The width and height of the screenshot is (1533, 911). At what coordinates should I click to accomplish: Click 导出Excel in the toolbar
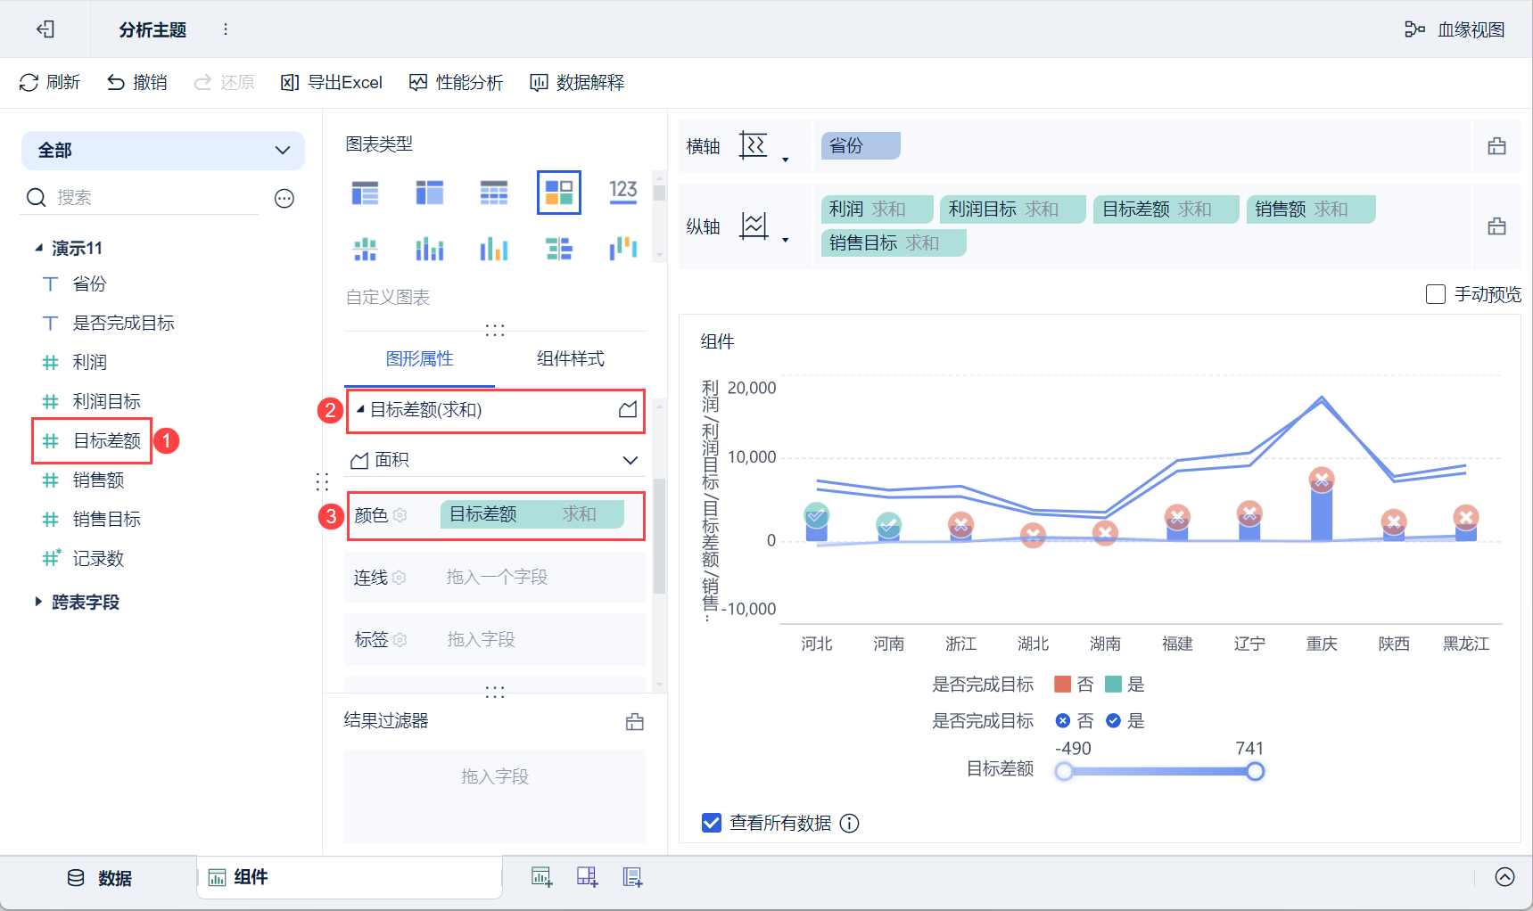click(x=332, y=83)
